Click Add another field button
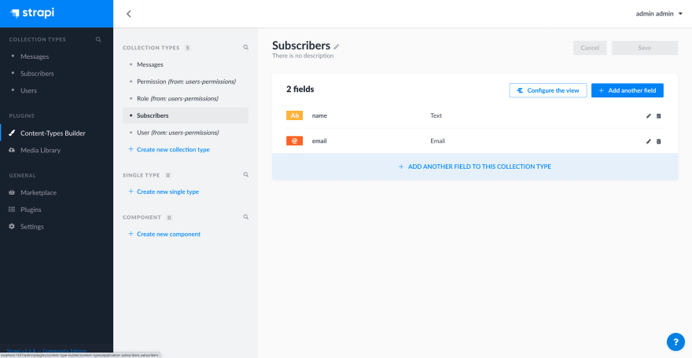 point(628,90)
